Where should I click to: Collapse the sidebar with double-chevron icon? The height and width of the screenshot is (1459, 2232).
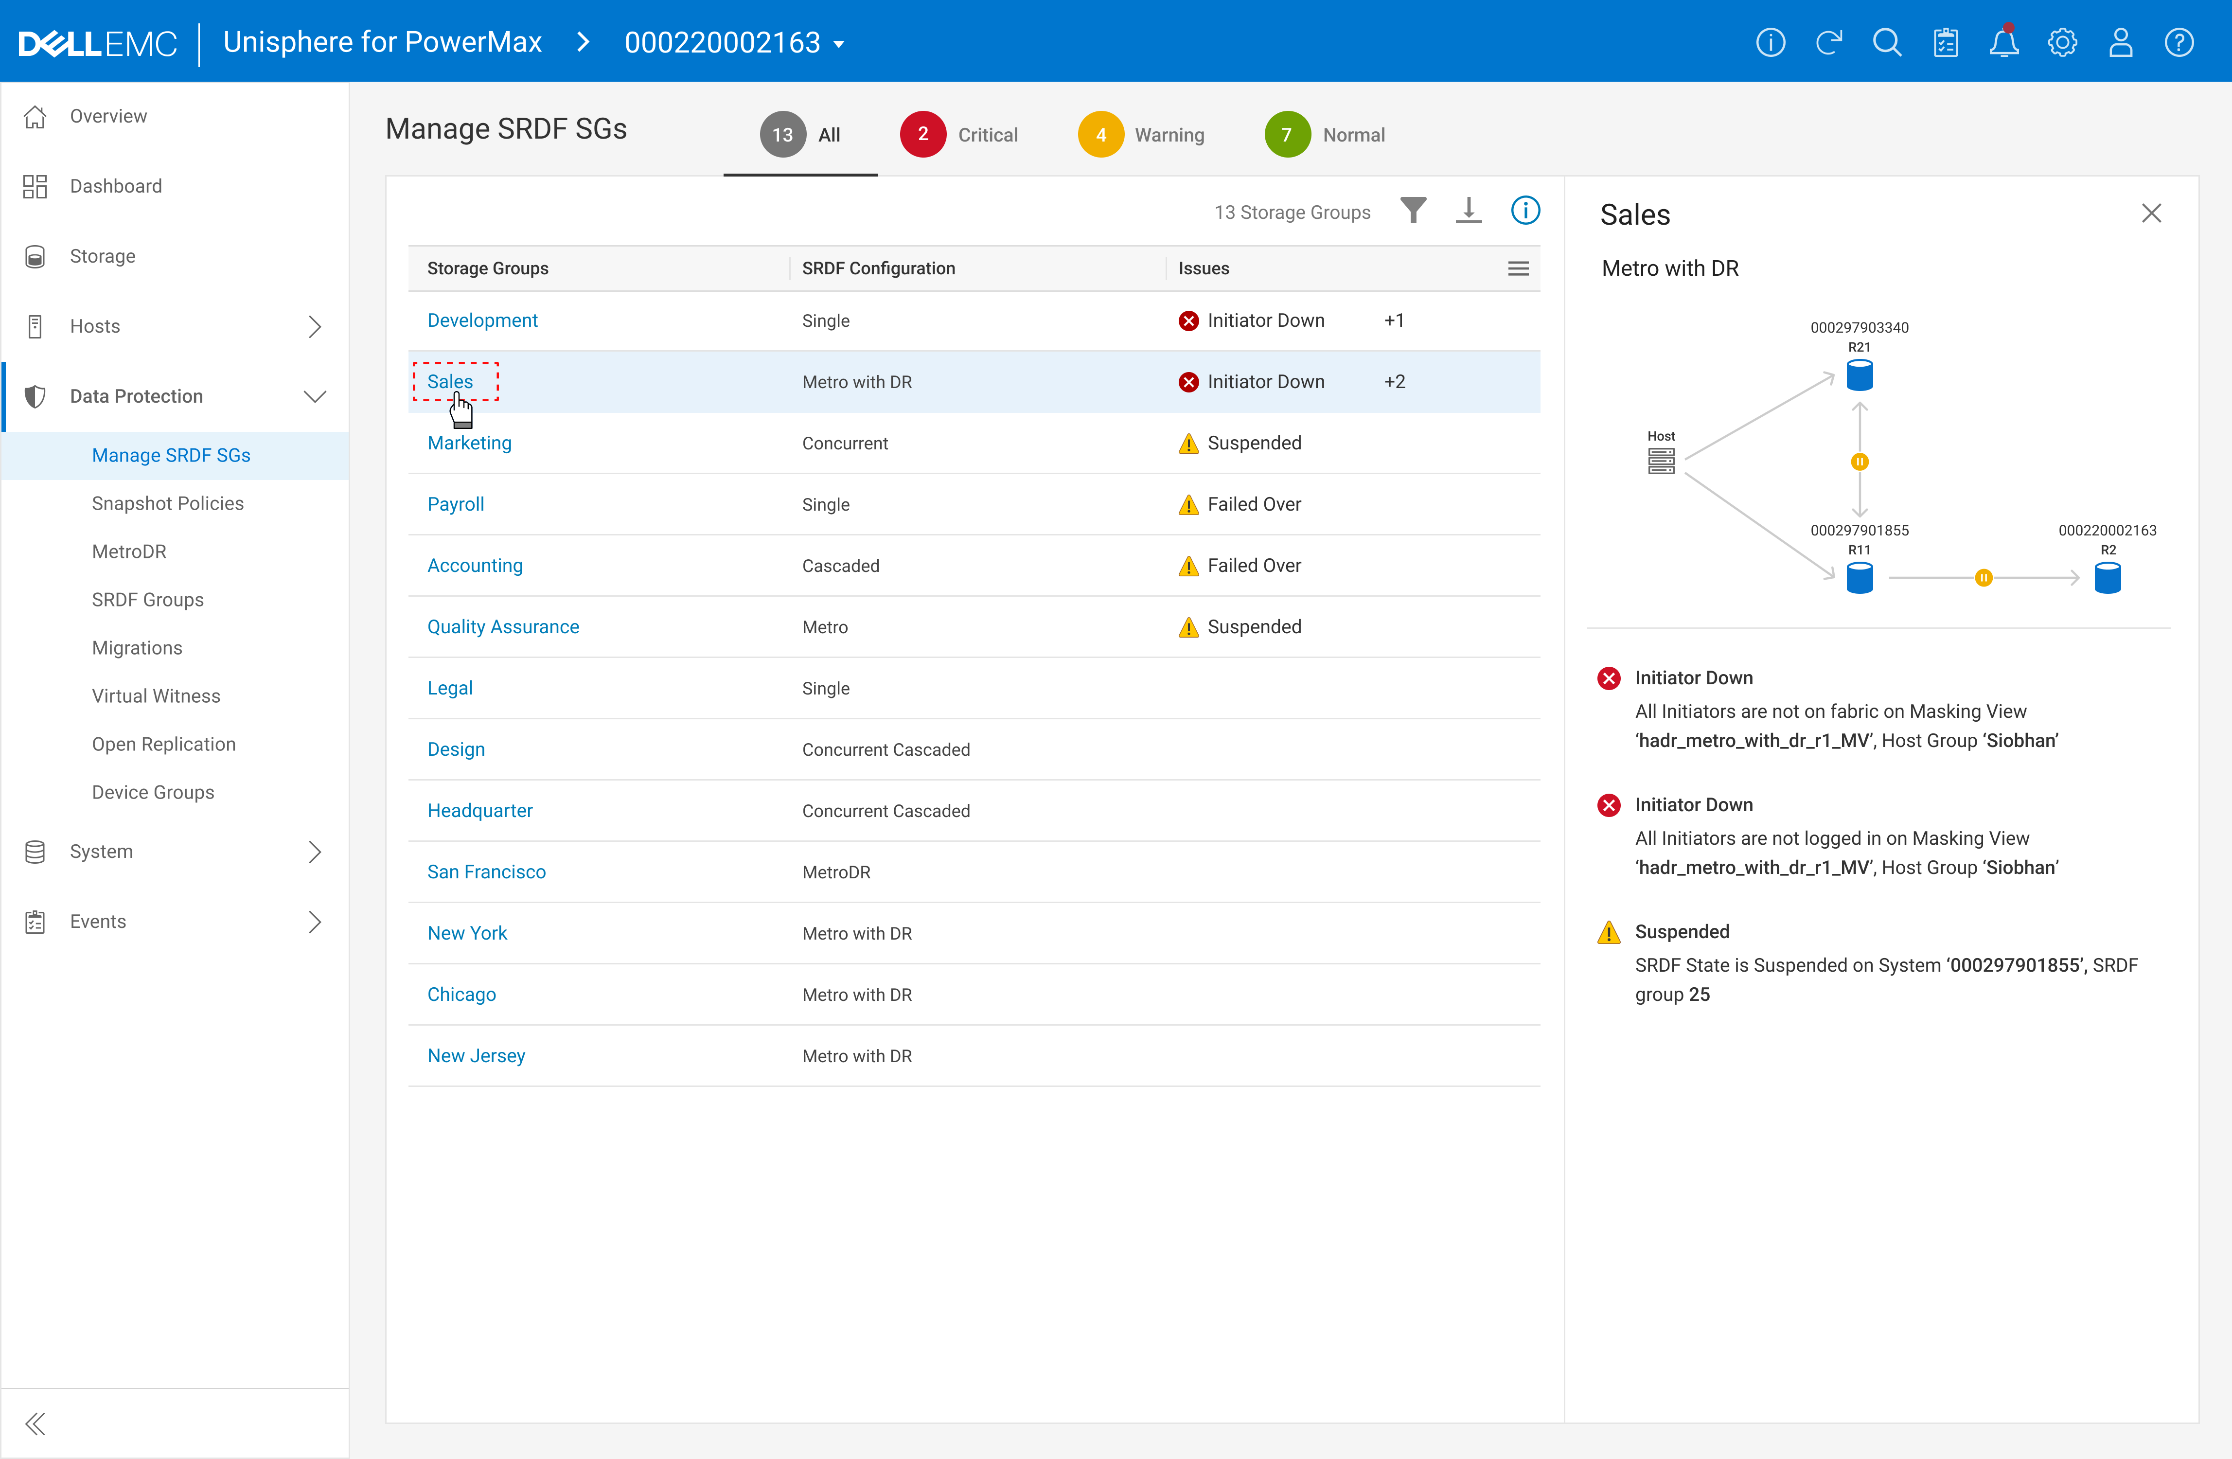[x=35, y=1423]
